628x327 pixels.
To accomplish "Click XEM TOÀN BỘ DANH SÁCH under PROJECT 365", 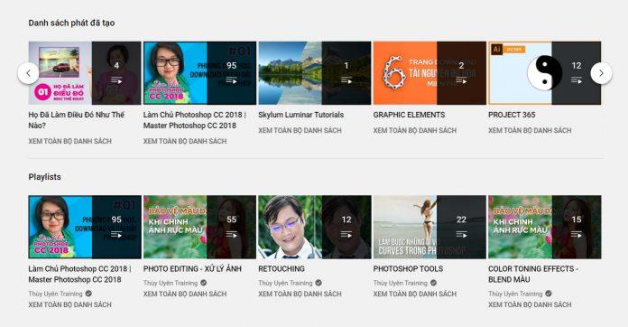I will (530, 131).
